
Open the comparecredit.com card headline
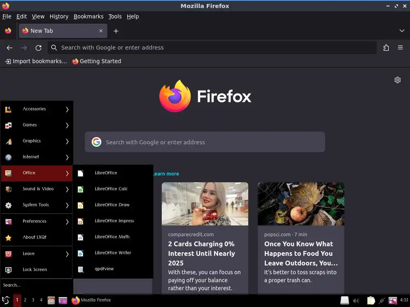coord(202,253)
